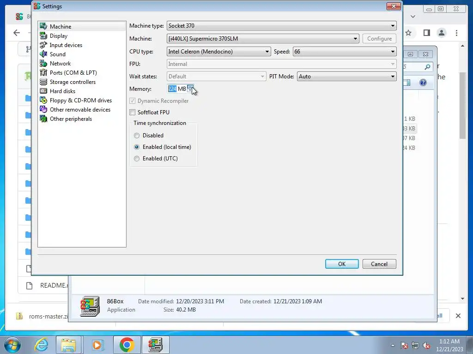Click the Other peripherals icon

(43, 119)
